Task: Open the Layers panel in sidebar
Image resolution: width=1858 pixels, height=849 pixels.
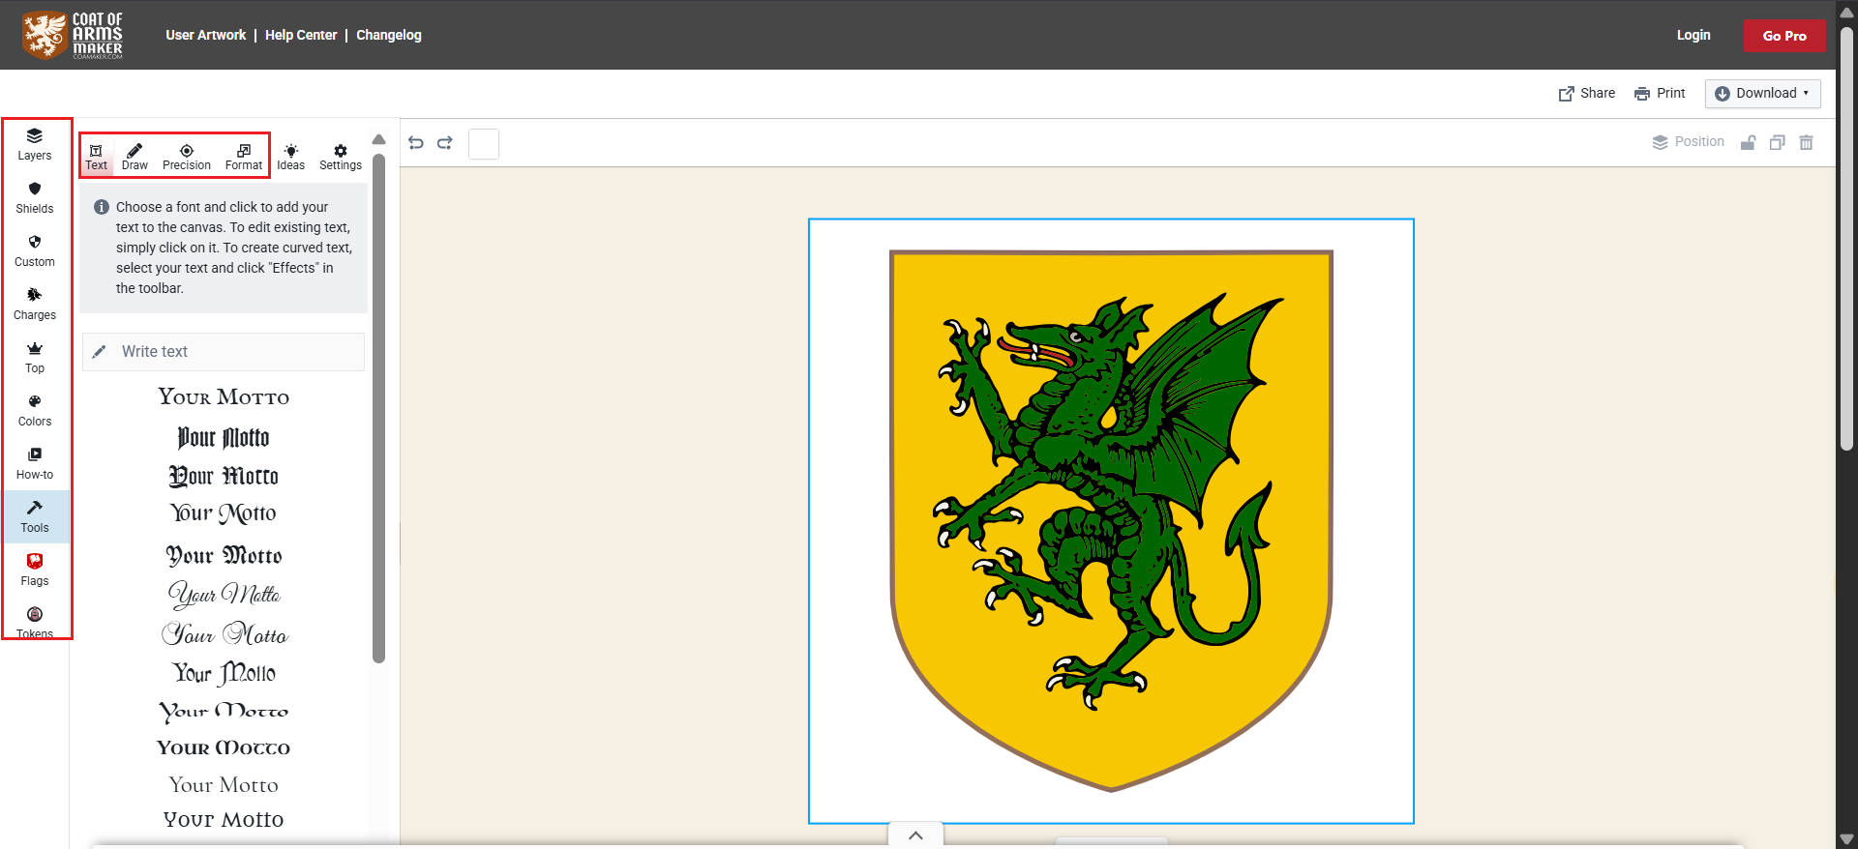Action: click(35, 144)
